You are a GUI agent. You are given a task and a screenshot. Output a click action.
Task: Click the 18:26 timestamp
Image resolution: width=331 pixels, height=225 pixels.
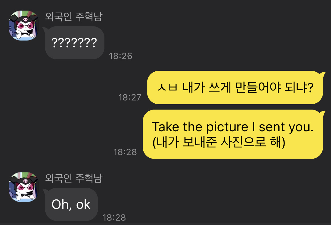click(x=121, y=56)
